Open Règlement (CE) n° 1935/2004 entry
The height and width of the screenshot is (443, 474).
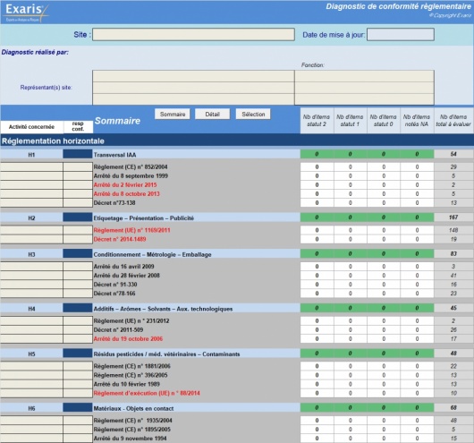click(132, 421)
